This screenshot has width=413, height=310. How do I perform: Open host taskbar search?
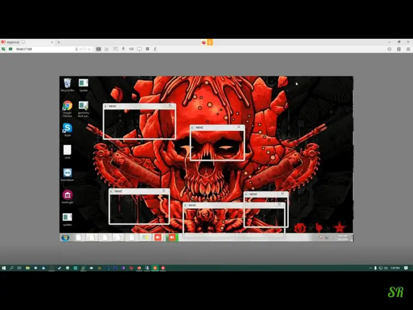tap(12, 268)
